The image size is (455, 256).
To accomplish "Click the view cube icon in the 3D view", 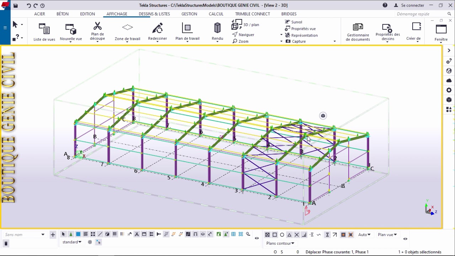I will (323, 116).
